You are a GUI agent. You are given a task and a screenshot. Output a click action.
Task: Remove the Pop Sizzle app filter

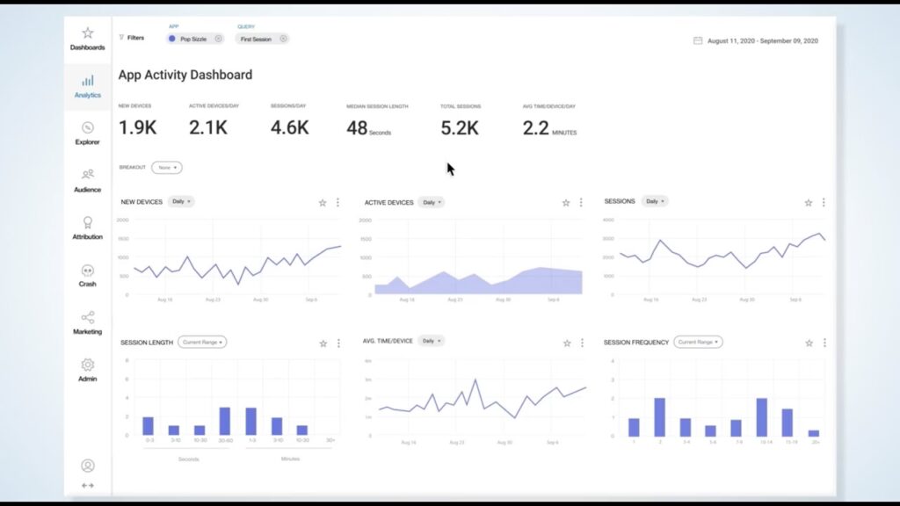tap(218, 39)
